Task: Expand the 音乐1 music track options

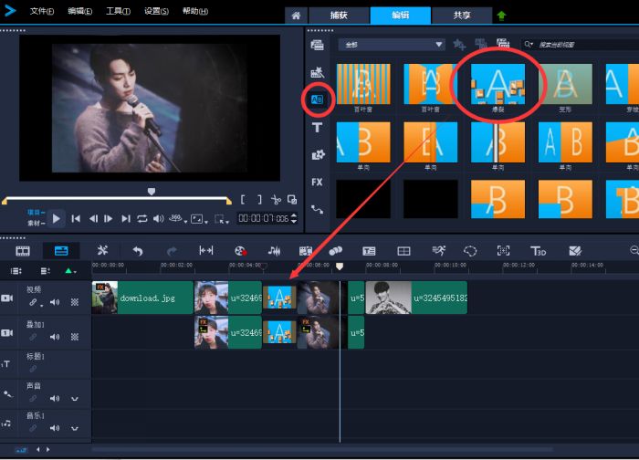Action: point(75,427)
